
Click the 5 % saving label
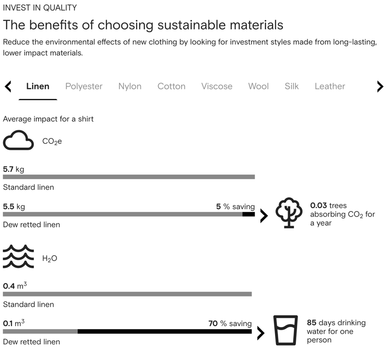[x=236, y=207]
